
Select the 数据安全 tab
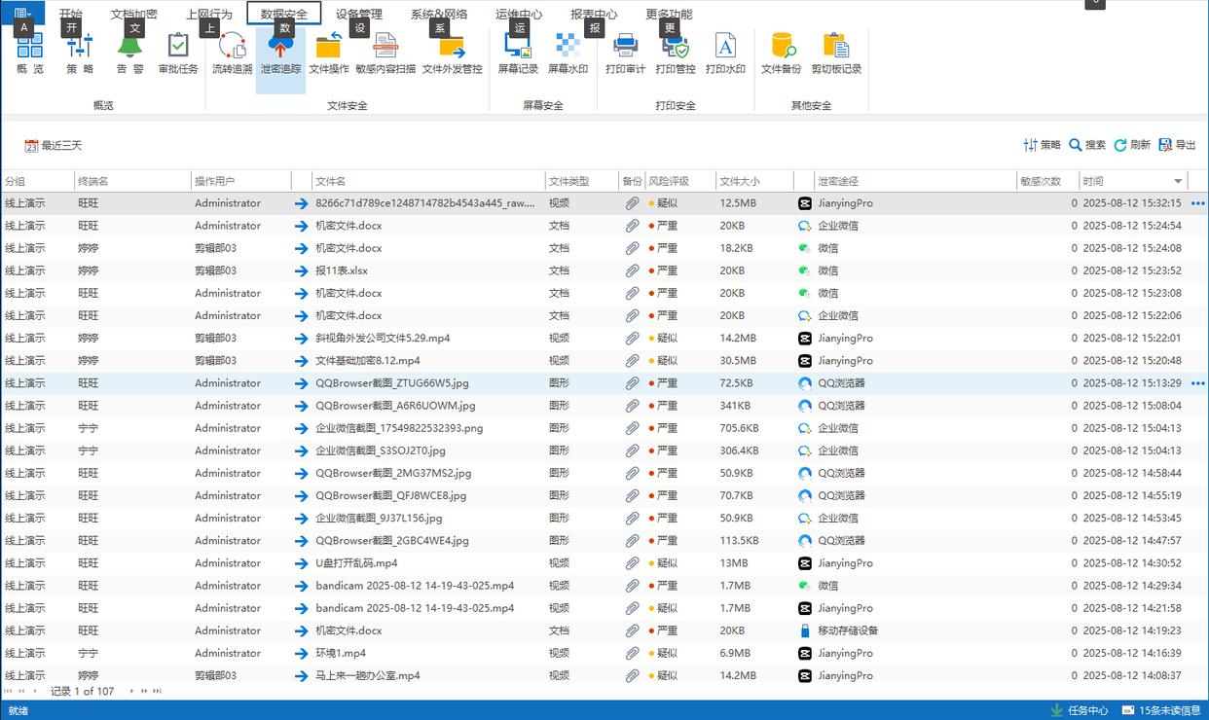point(284,15)
